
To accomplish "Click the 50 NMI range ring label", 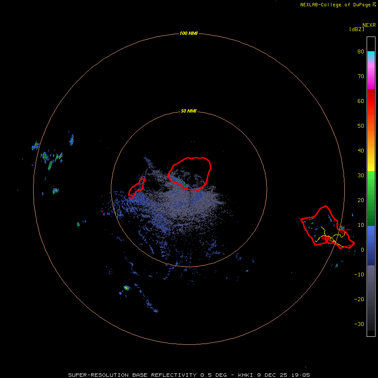I will [189, 111].
